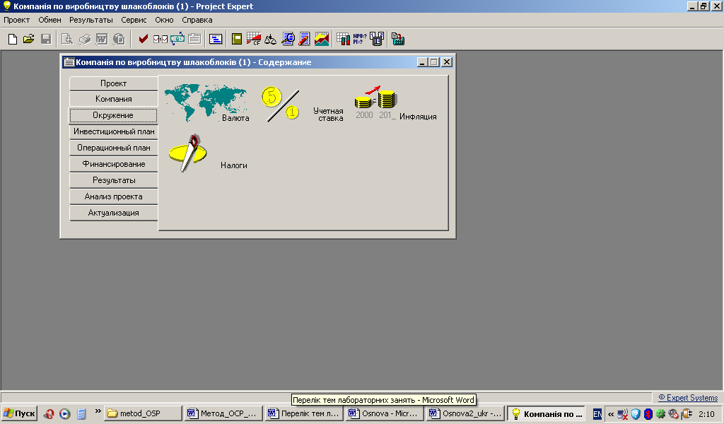Open the Сервис menu

click(x=134, y=20)
